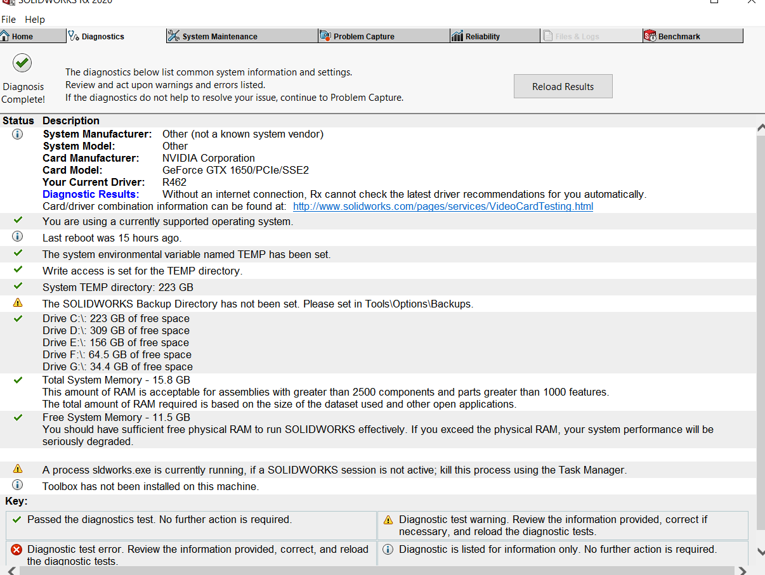Switch to the Benchmark tab

[693, 36]
